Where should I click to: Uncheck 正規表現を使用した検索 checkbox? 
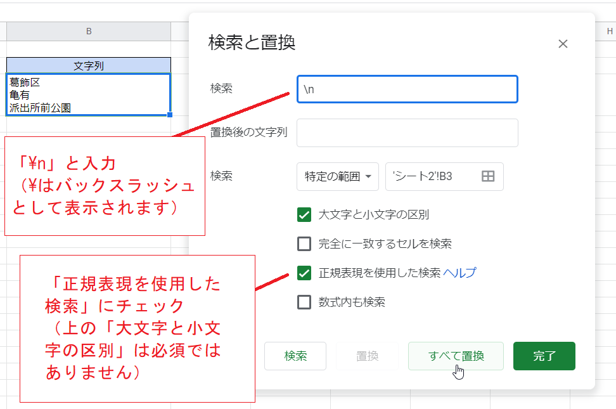pos(304,273)
